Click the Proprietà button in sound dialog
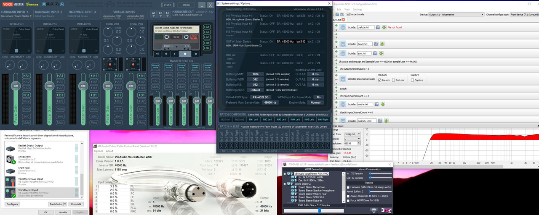Image resolution: width=539 pixels, height=215 pixels. click(76, 204)
